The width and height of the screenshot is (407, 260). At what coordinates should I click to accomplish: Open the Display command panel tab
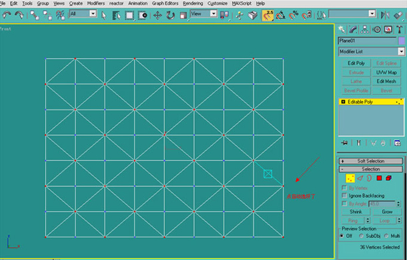click(388, 29)
